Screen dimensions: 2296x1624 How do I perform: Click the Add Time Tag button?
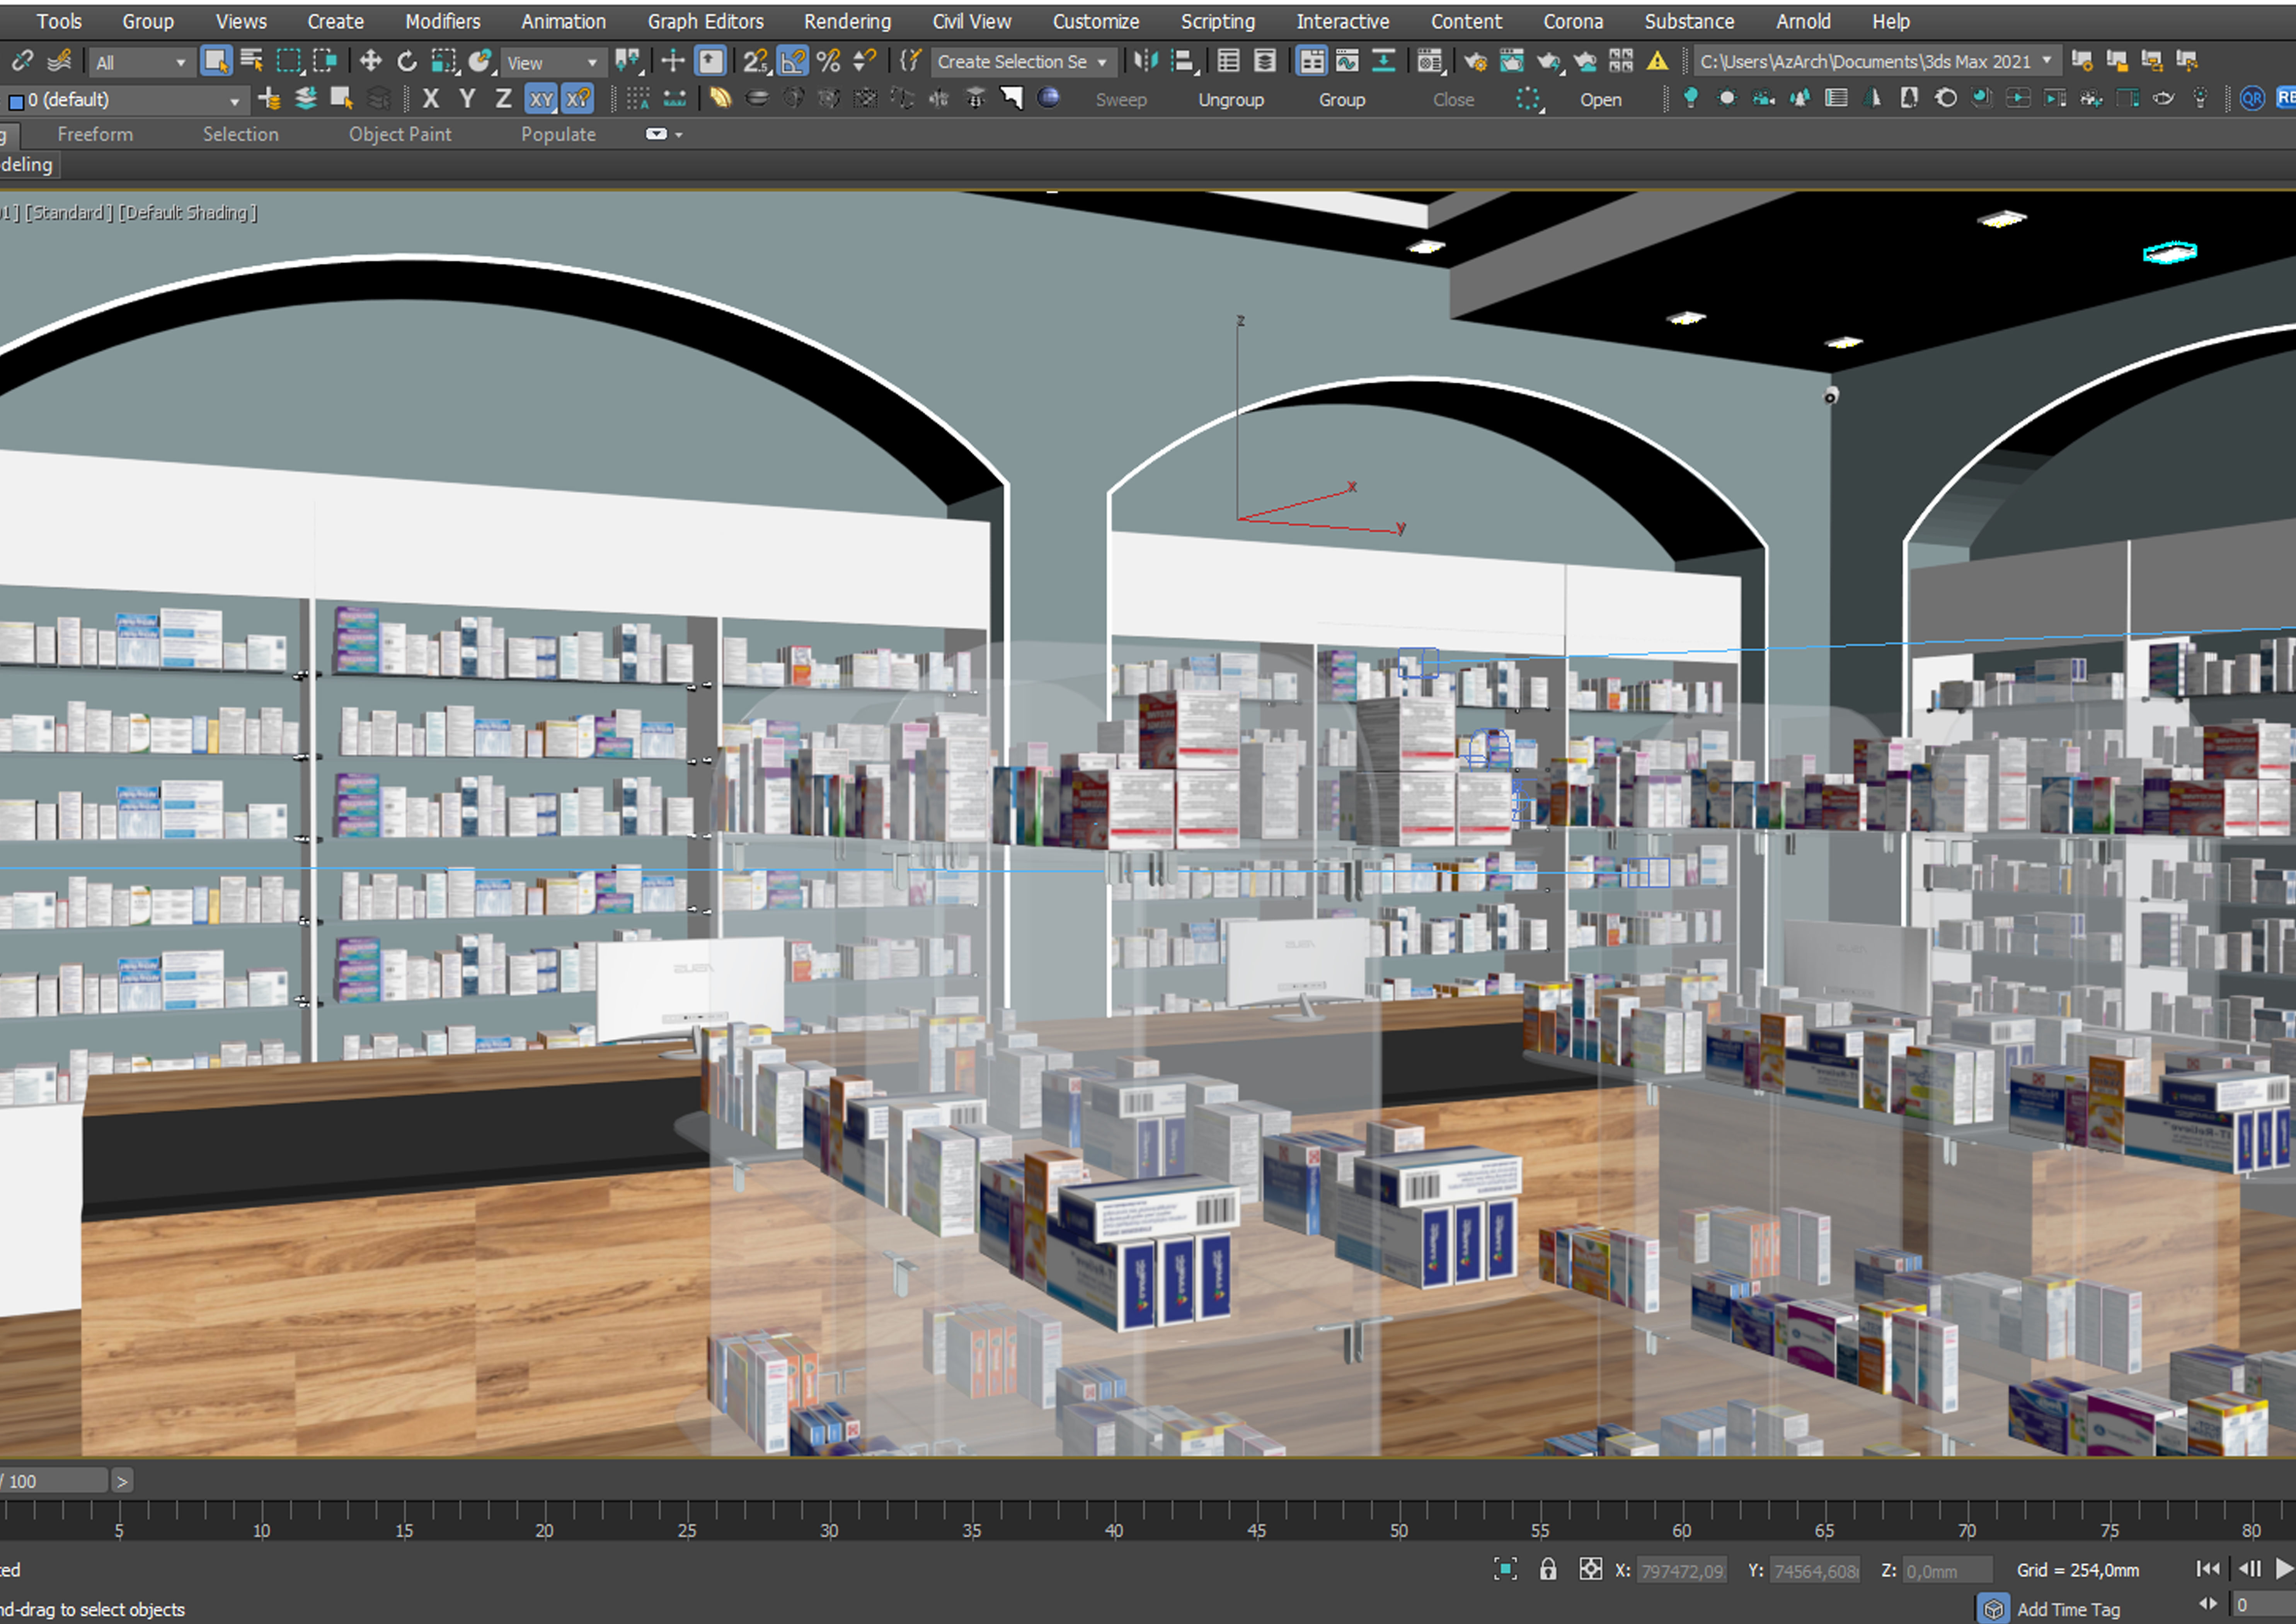tap(2067, 1609)
